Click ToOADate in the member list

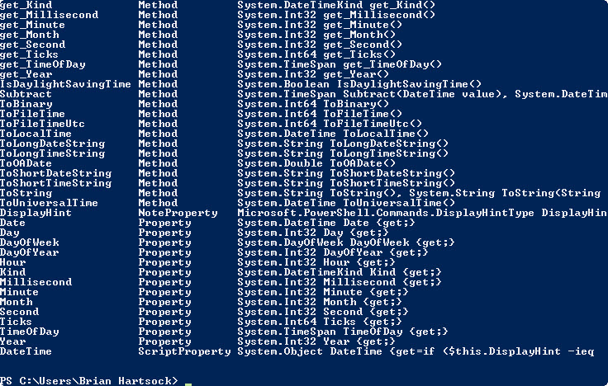pos(26,163)
